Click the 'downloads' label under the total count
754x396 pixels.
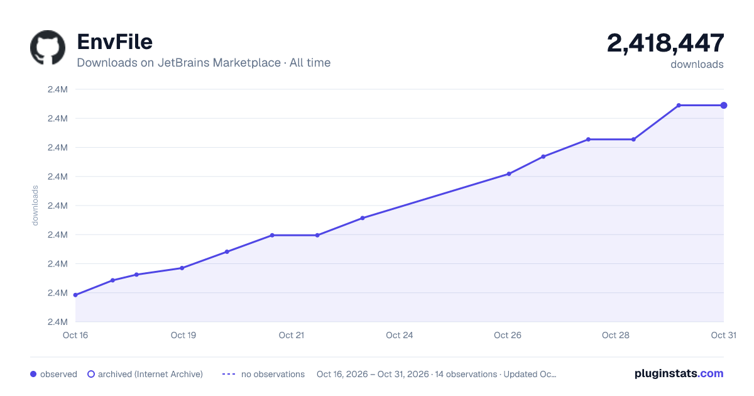pyautogui.click(x=697, y=64)
